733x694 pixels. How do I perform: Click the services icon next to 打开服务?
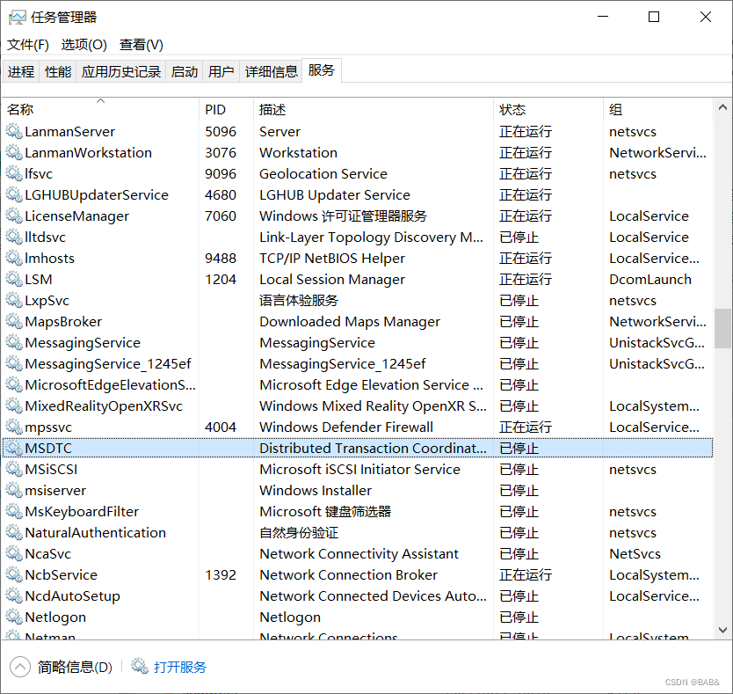coord(141,666)
